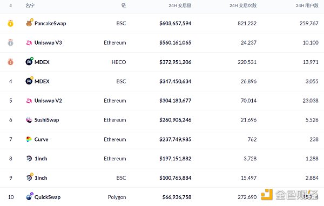This screenshot has height=206, width=324.
Task: Click the Curve rainbow logo icon
Action: (x=29, y=139)
